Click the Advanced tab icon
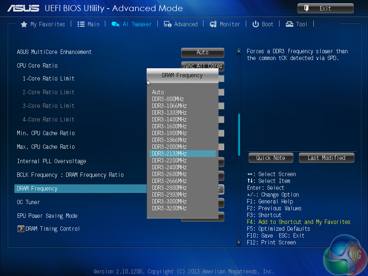Screen dimensions: 368x276 pos(167,24)
